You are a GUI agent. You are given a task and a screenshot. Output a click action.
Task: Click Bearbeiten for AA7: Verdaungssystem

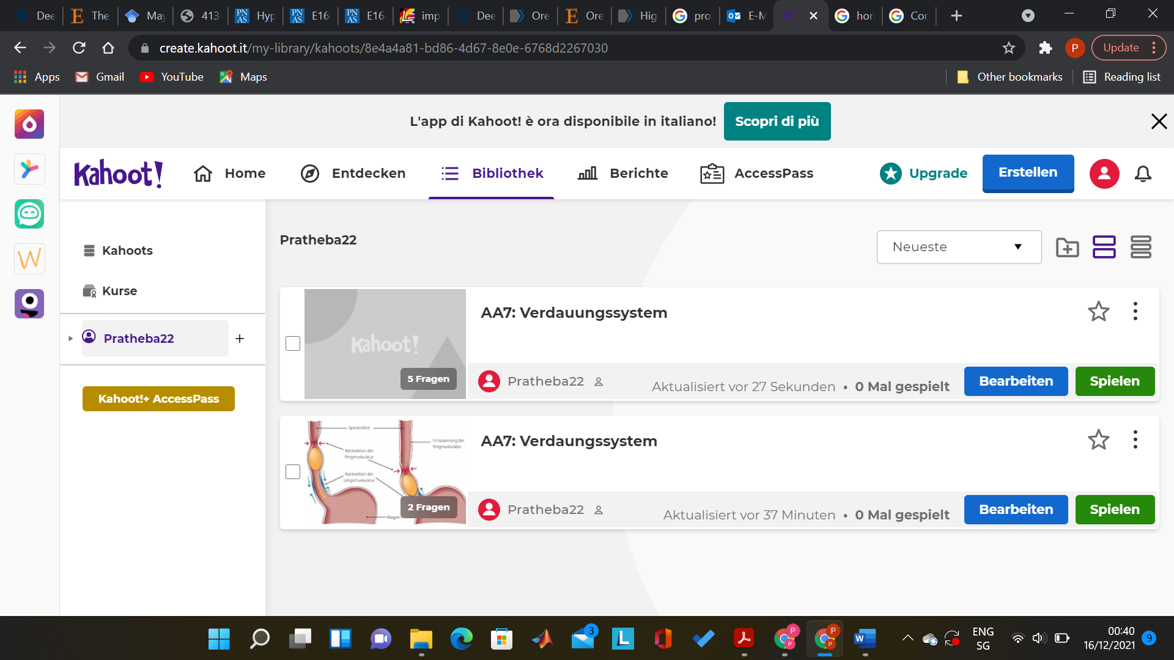(x=1016, y=510)
